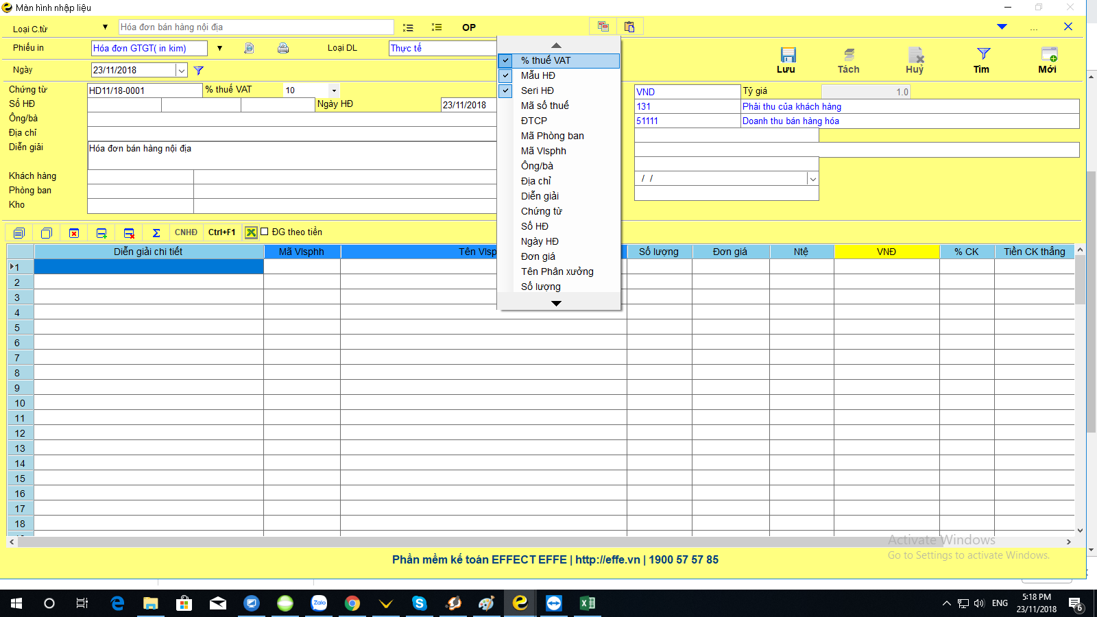Open Google Chrome from the taskbar

[x=352, y=603]
